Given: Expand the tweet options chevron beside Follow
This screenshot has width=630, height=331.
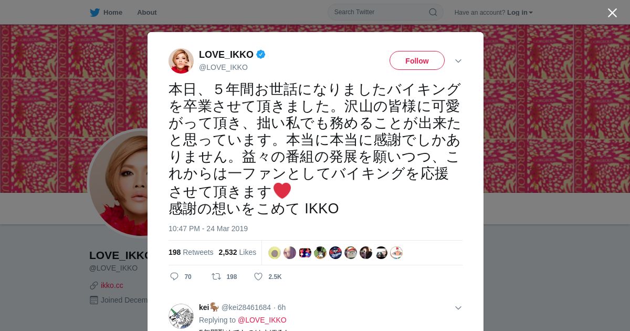Looking at the screenshot, I should [458, 61].
